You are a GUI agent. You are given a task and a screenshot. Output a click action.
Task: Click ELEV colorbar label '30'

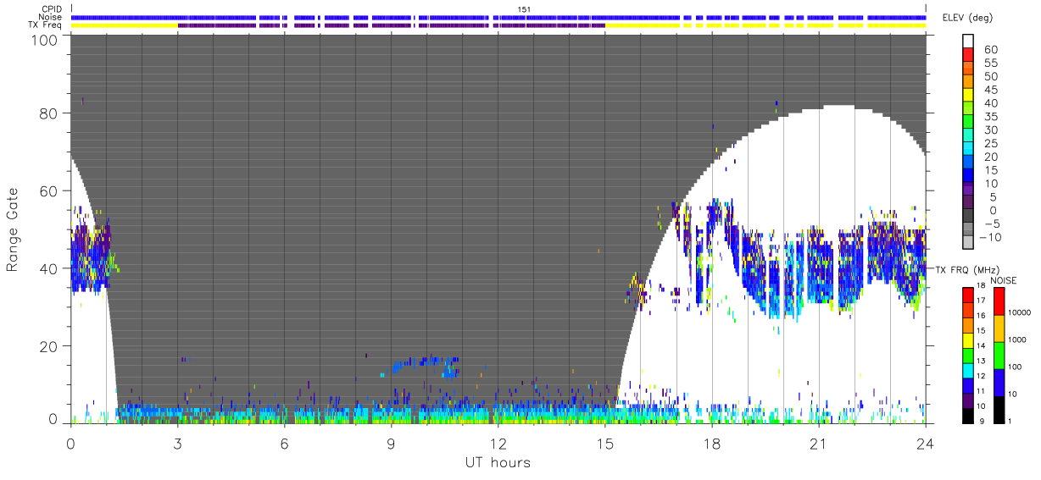click(989, 130)
